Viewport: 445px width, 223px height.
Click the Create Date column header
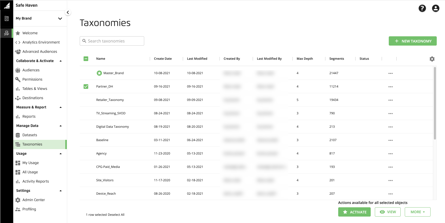[x=163, y=59]
